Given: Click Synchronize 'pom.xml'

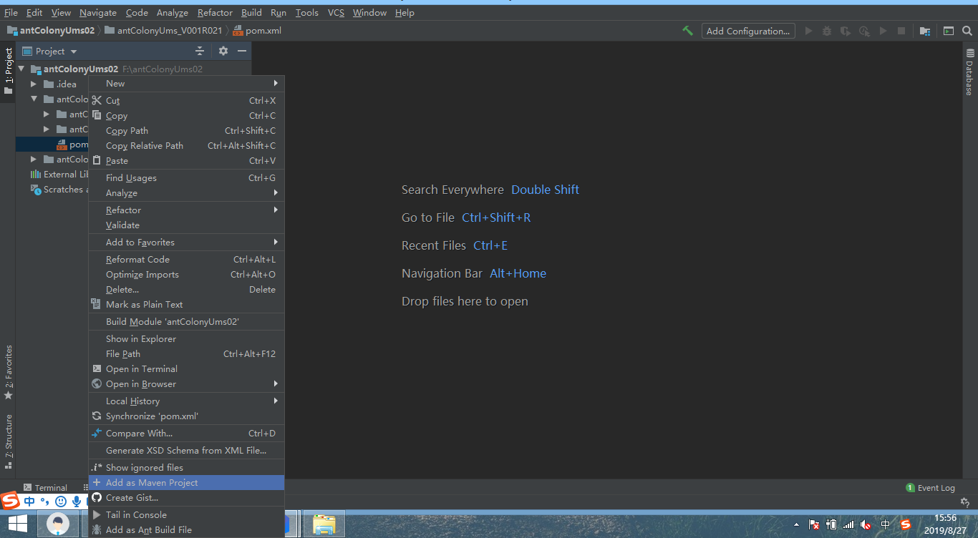Looking at the screenshot, I should click(x=186, y=416).
